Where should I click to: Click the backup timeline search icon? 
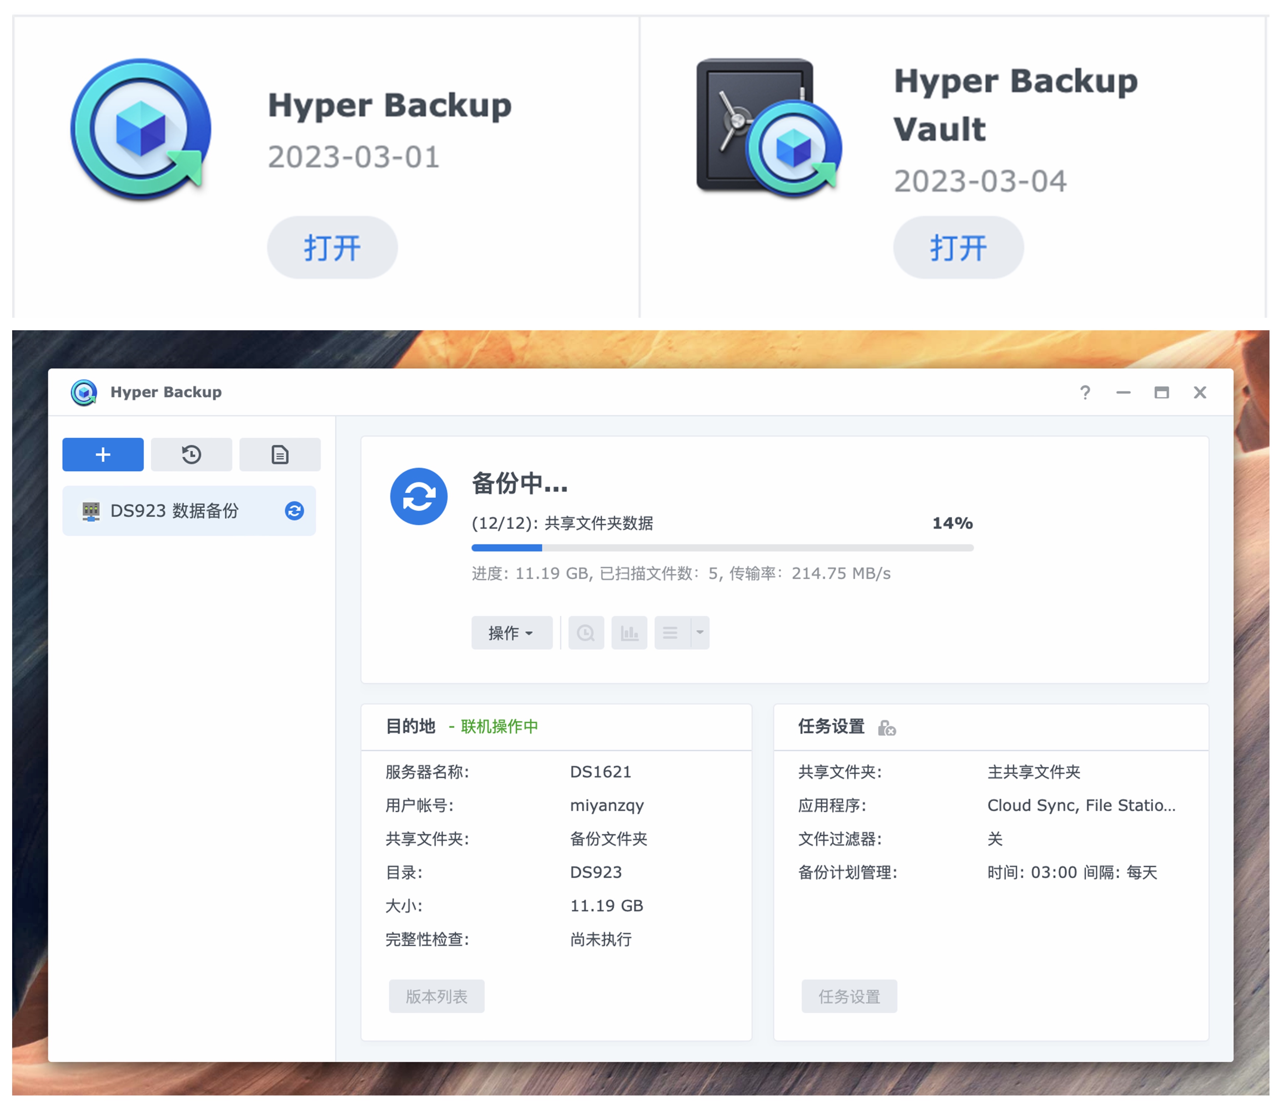(x=585, y=632)
